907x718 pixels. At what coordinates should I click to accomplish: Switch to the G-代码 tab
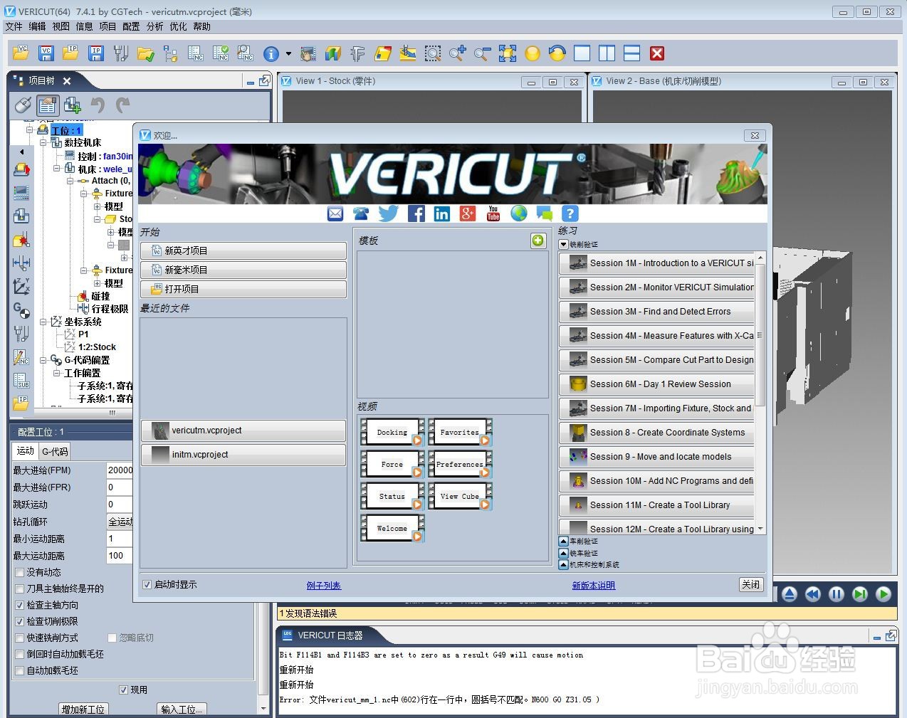(55, 452)
